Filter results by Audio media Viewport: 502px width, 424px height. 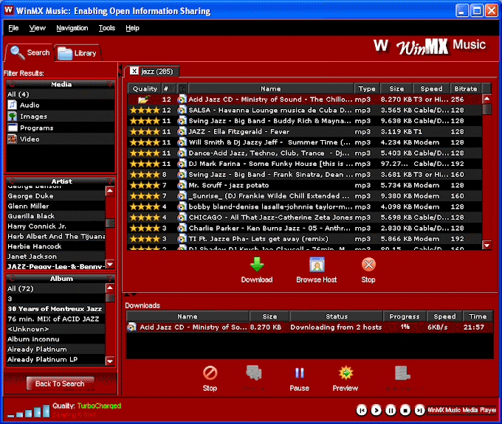coord(61,105)
